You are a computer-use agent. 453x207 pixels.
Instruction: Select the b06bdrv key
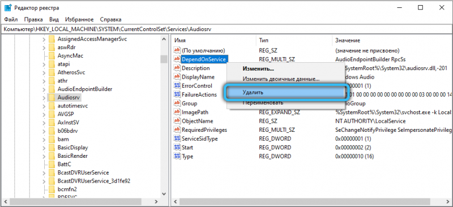[x=67, y=131]
